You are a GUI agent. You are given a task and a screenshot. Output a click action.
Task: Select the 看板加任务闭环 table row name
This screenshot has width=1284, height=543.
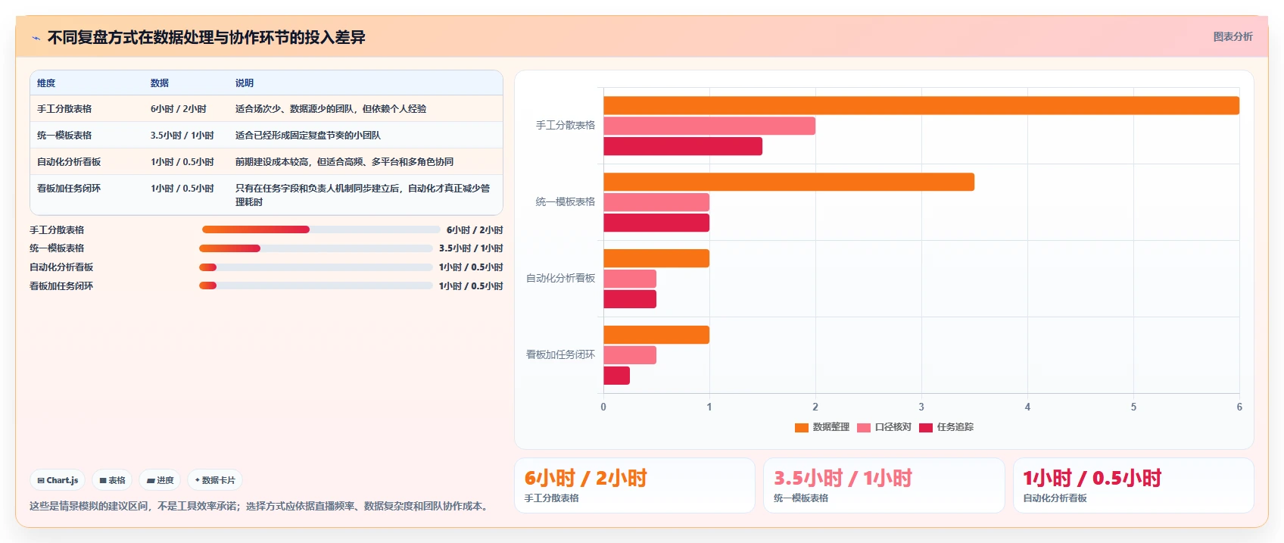[69, 189]
